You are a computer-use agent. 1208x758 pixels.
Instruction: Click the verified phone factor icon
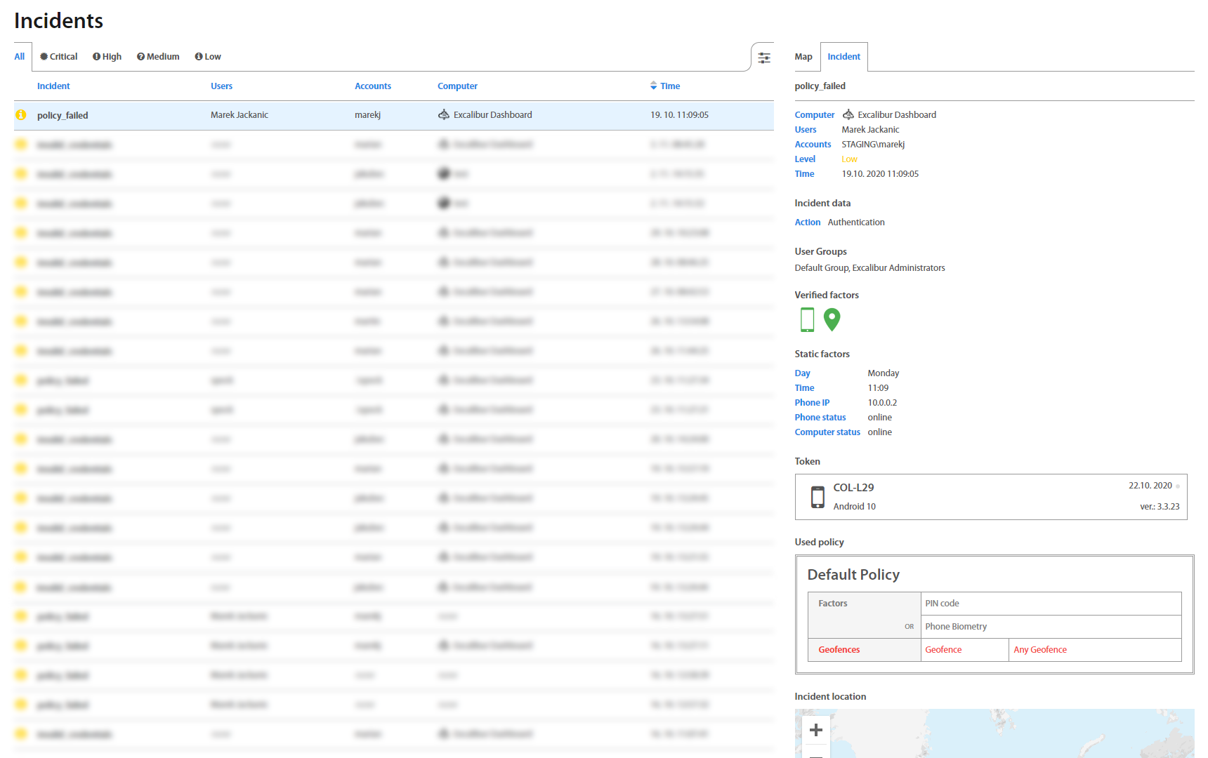click(807, 320)
